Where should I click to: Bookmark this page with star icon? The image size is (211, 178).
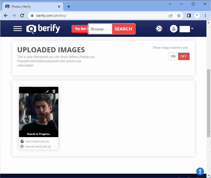179,15
